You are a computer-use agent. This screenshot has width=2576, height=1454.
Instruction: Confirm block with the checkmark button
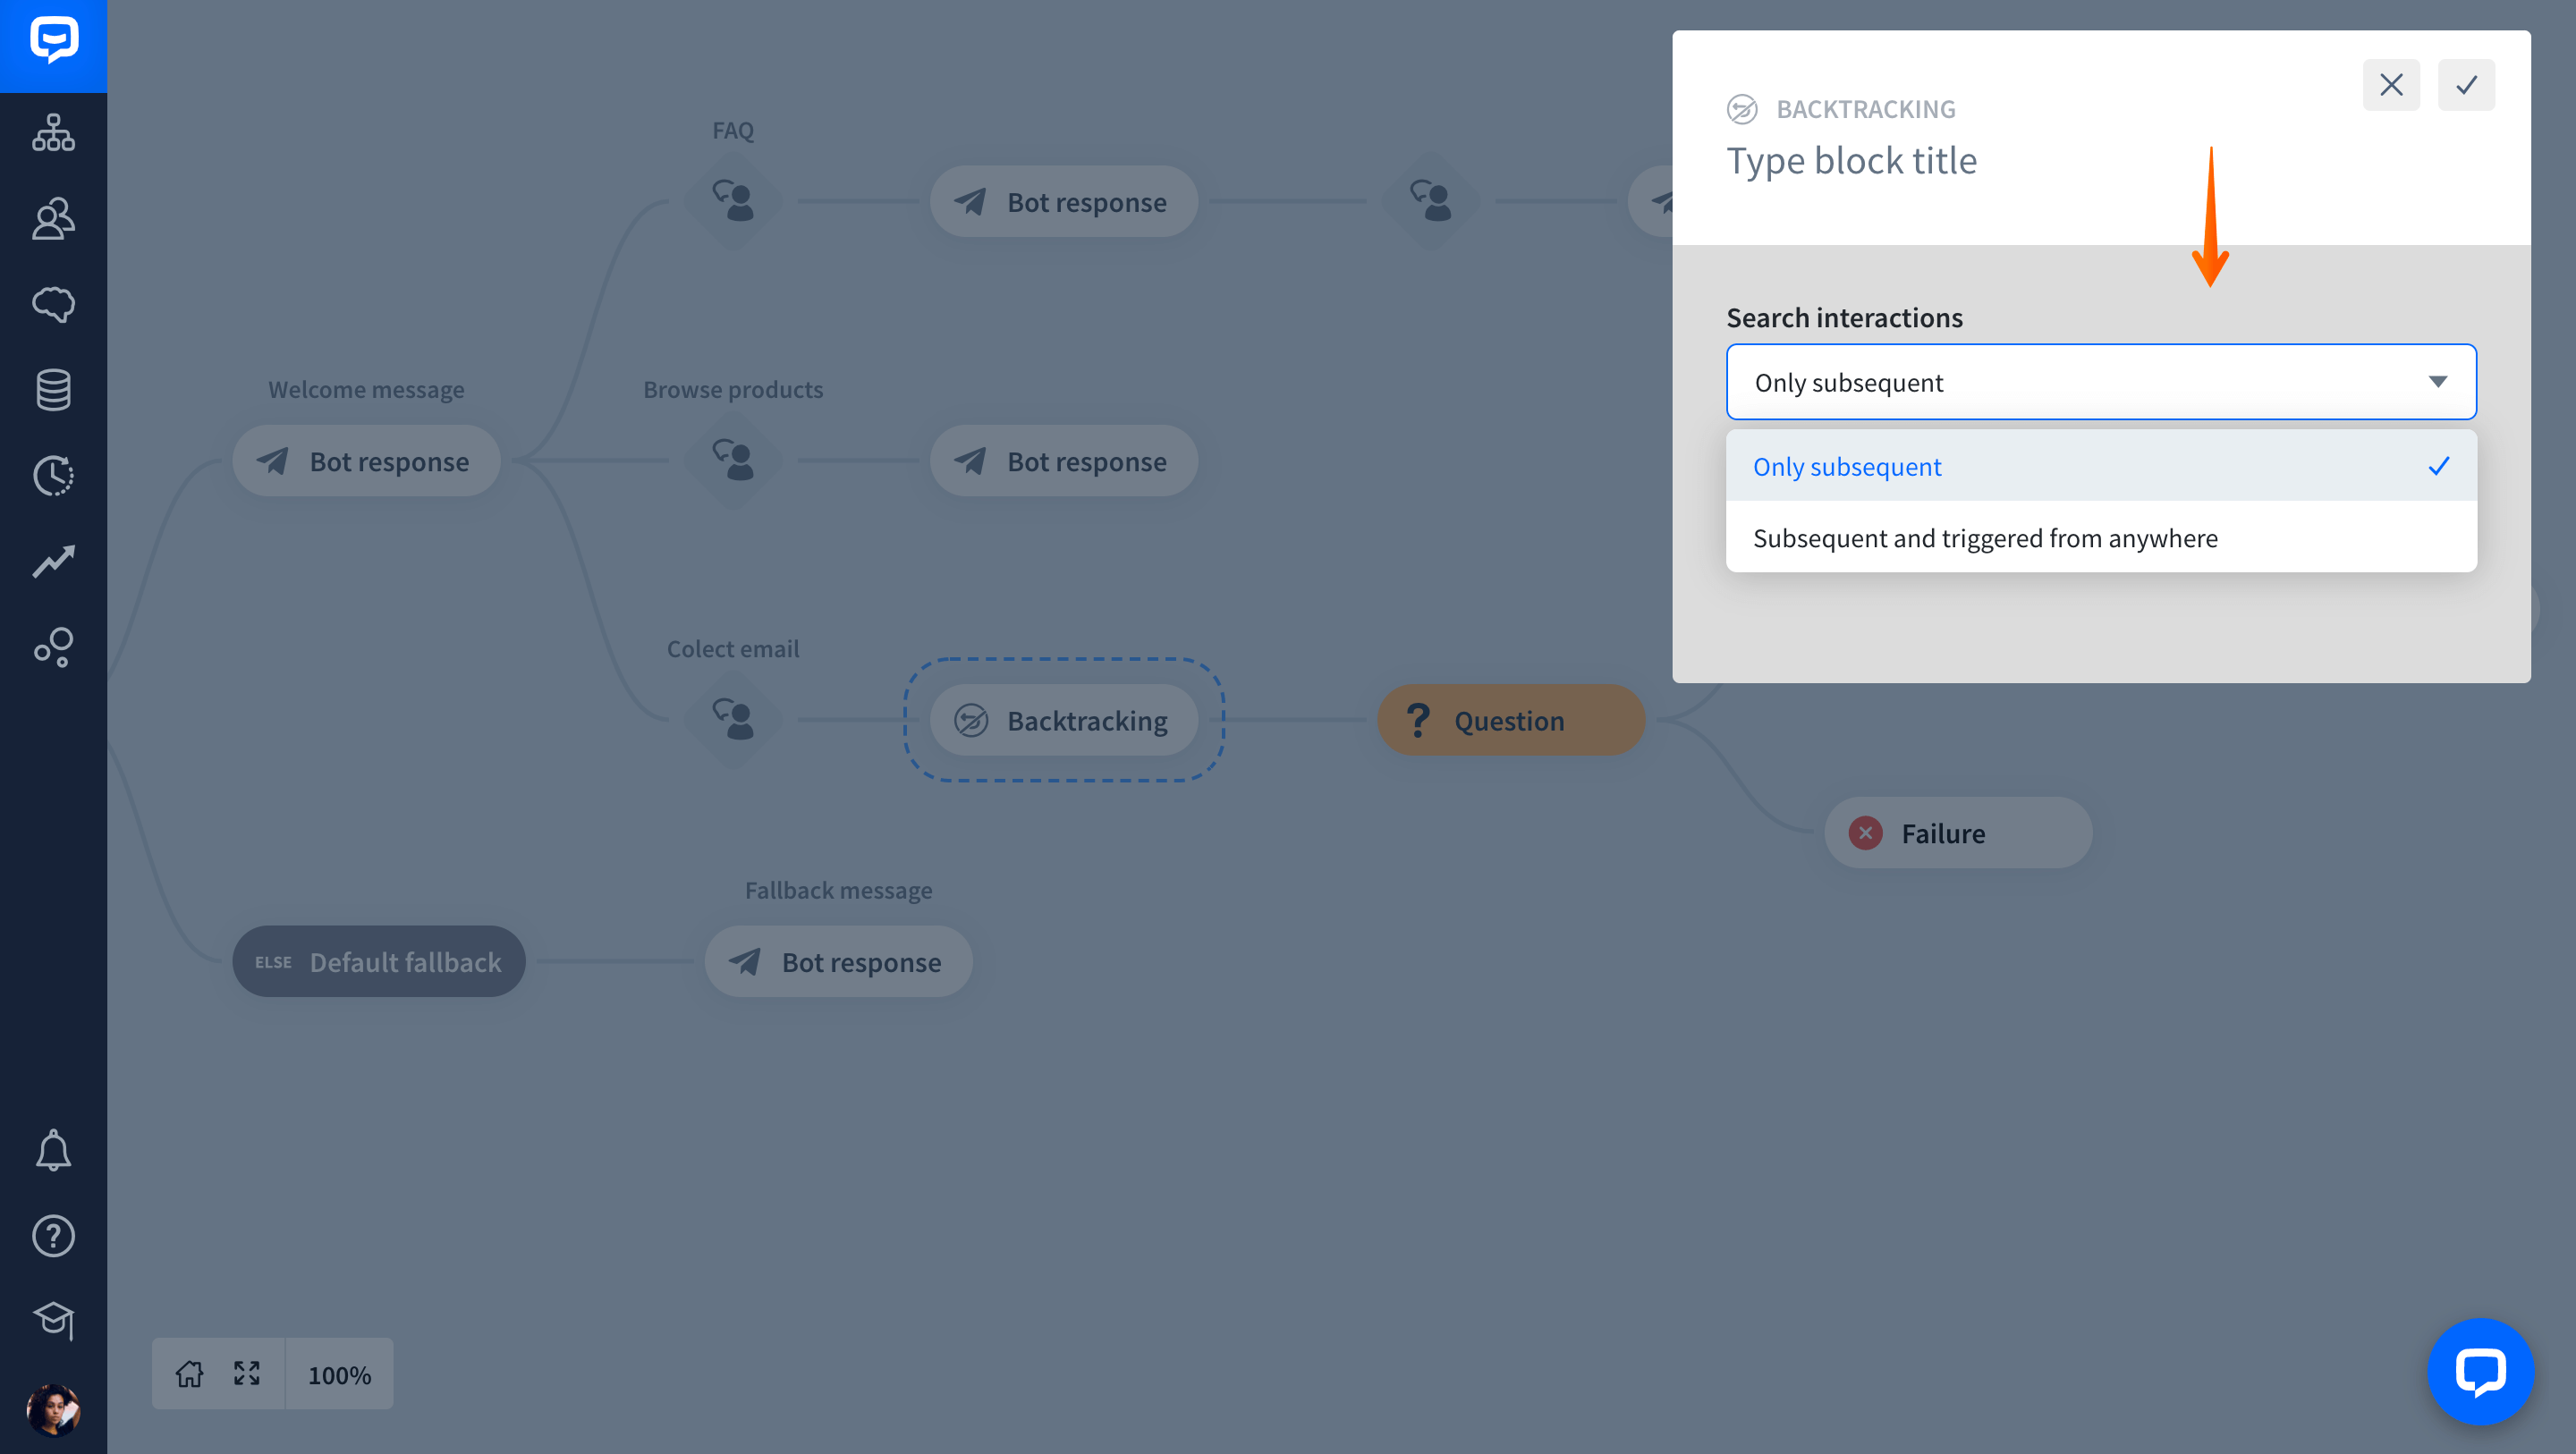click(2466, 85)
